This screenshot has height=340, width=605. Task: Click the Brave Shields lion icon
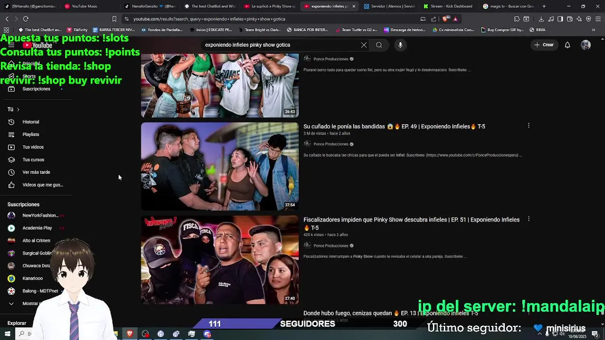click(x=445, y=19)
